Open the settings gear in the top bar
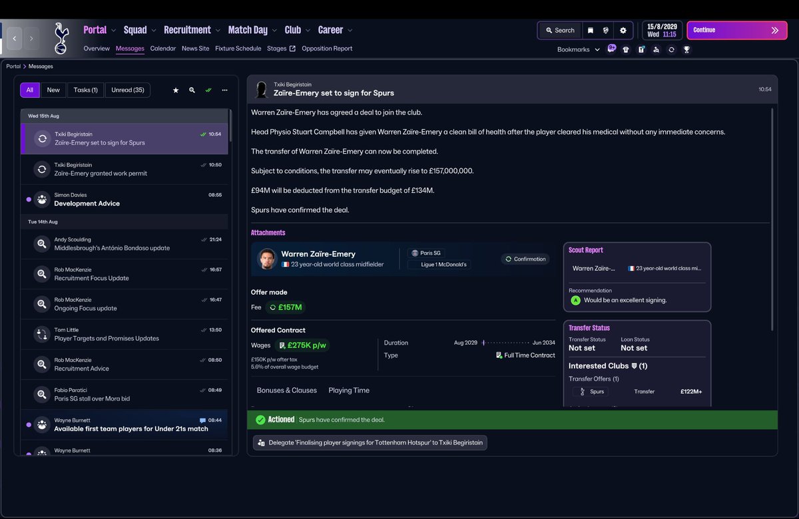This screenshot has width=799, height=519. coord(623,30)
